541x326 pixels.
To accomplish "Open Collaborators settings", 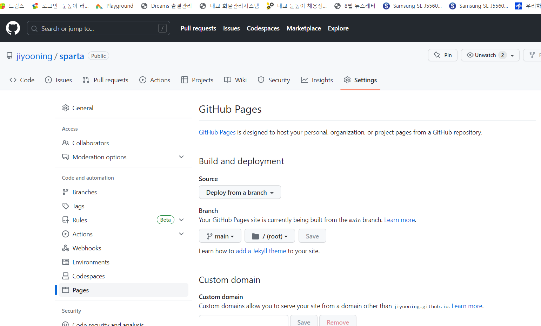I will (123, 143).
